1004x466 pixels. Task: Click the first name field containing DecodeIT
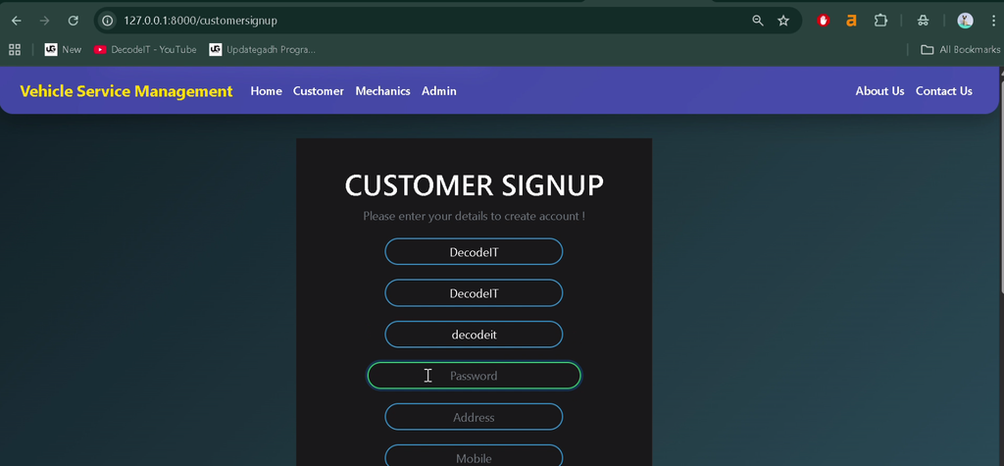point(474,252)
